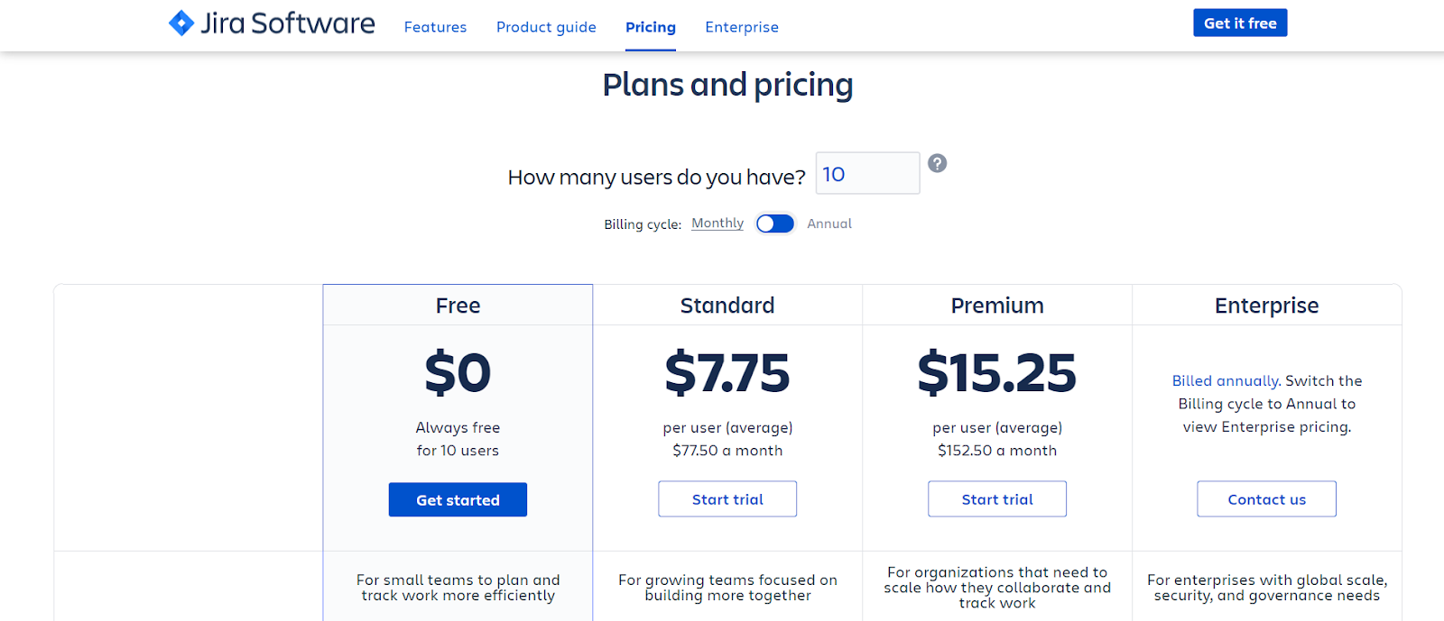Click the Jira Software wordmark text
Viewport: 1444px width, 621px height.
tap(287, 23)
